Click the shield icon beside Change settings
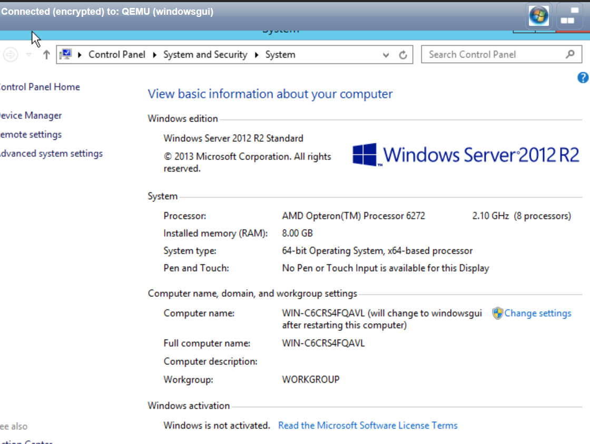The height and width of the screenshot is (444, 590). coord(497,313)
